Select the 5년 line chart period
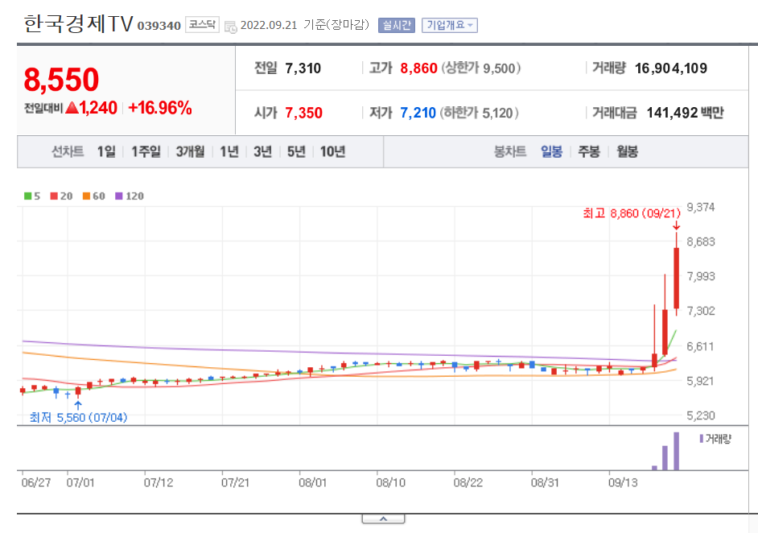The image size is (758, 533). tap(296, 152)
